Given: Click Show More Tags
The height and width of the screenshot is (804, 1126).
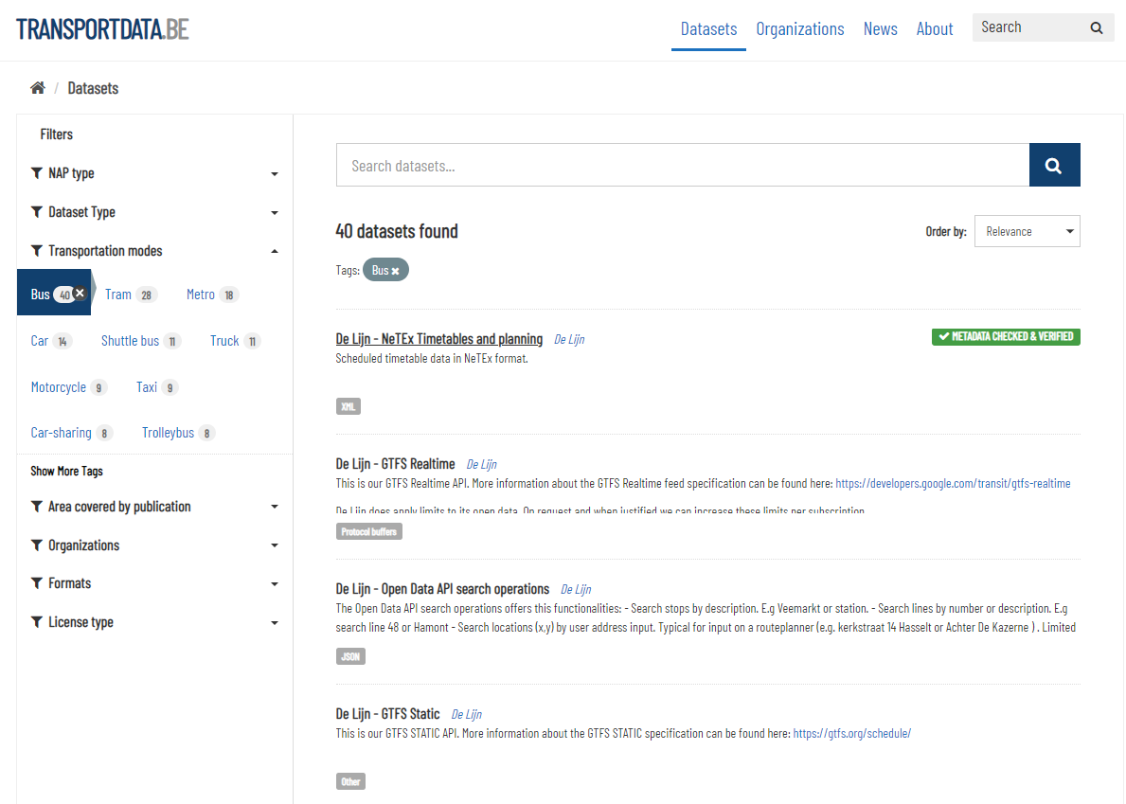Looking at the screenshot, I should coord(66,471).
